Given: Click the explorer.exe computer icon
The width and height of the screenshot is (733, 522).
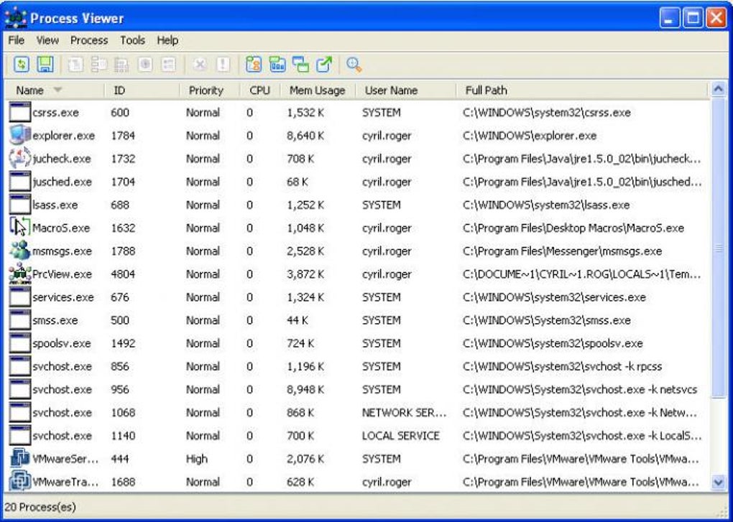Looking at the screenshot, I should tap(20, 136).
